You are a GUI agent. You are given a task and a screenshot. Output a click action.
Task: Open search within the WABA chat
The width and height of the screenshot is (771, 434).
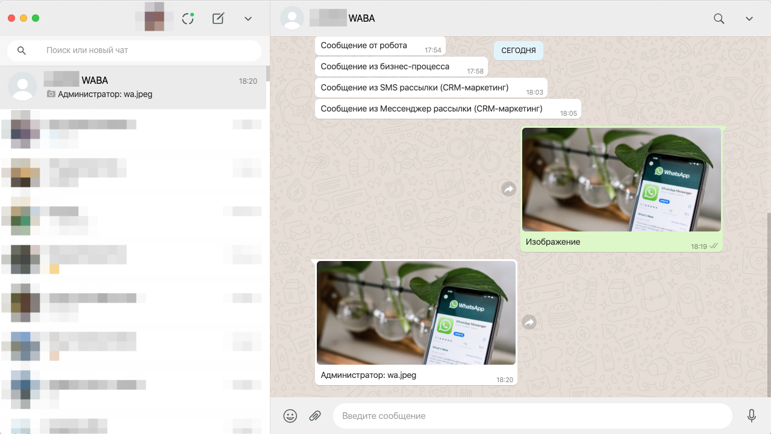pyautogui.click(x=719, y=19)
